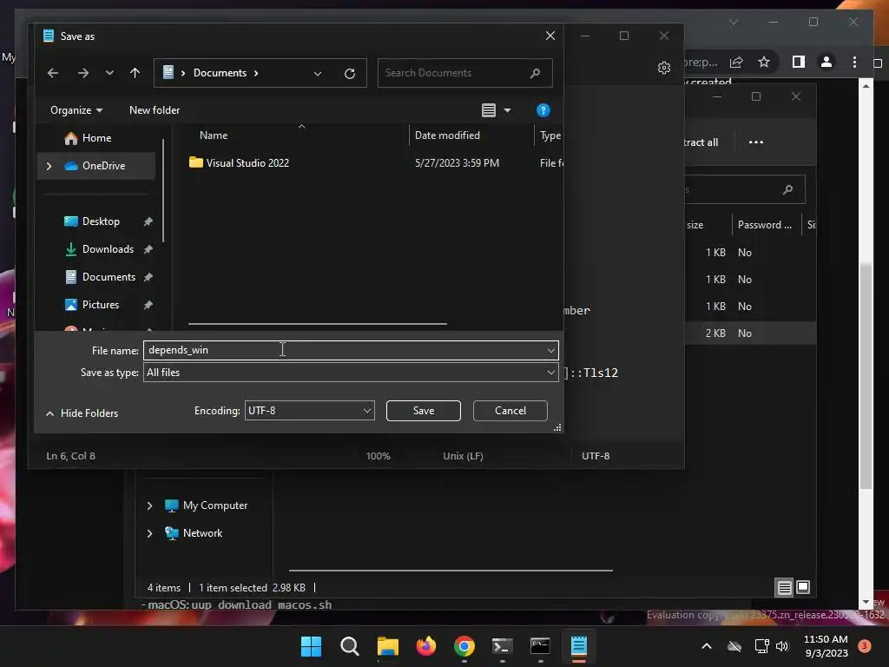Open Downloads from quick access

(x=108, y=249)
